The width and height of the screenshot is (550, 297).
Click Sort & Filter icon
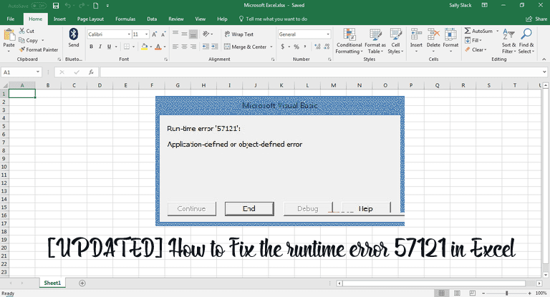[x=508, y=35]
